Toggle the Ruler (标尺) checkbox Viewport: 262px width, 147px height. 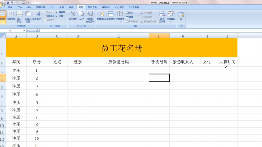[45, 12]
